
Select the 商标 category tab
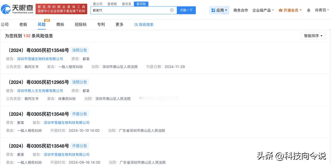pyautogui.click(x=60, y=24)
